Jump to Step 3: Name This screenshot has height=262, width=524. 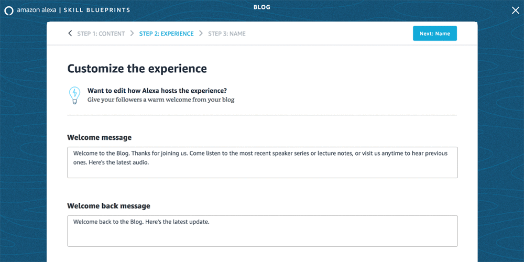[x=227, y=34]
